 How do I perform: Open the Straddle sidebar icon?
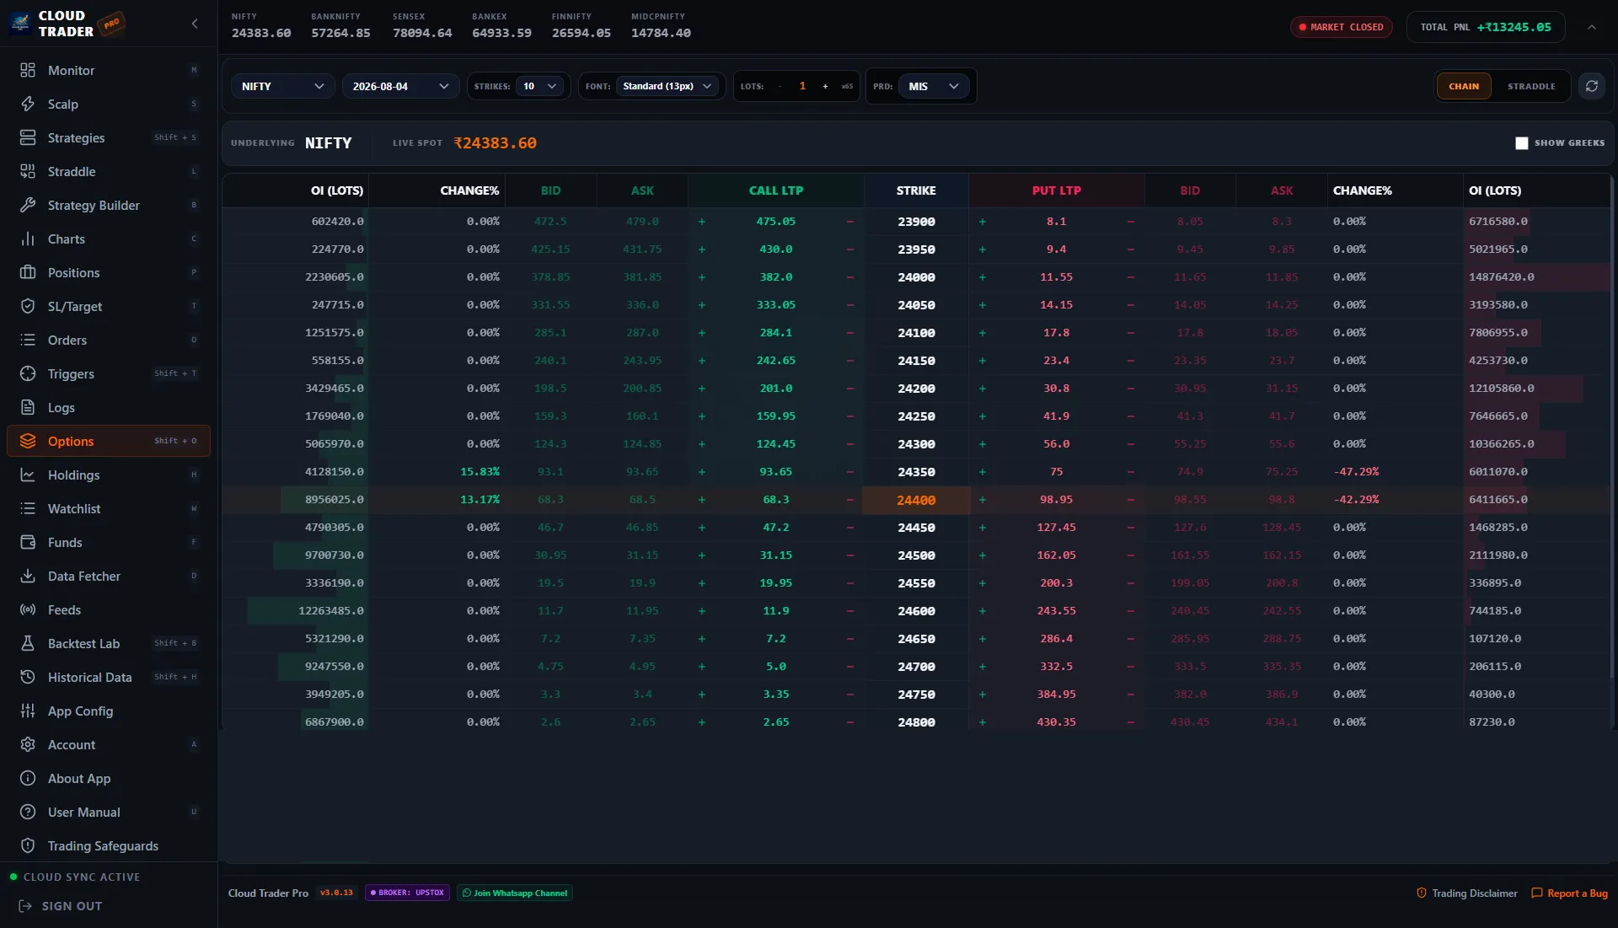(x=28, y=171)
